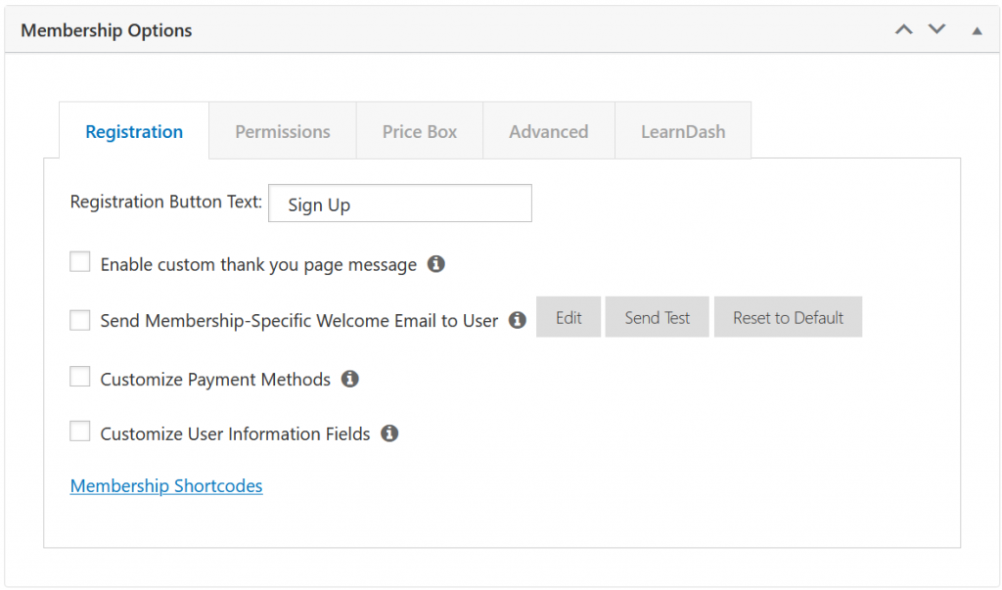Select the Advanced tab
This screenshot has width=1002, height=590.
pyautogui.click(x=548, y=131)
